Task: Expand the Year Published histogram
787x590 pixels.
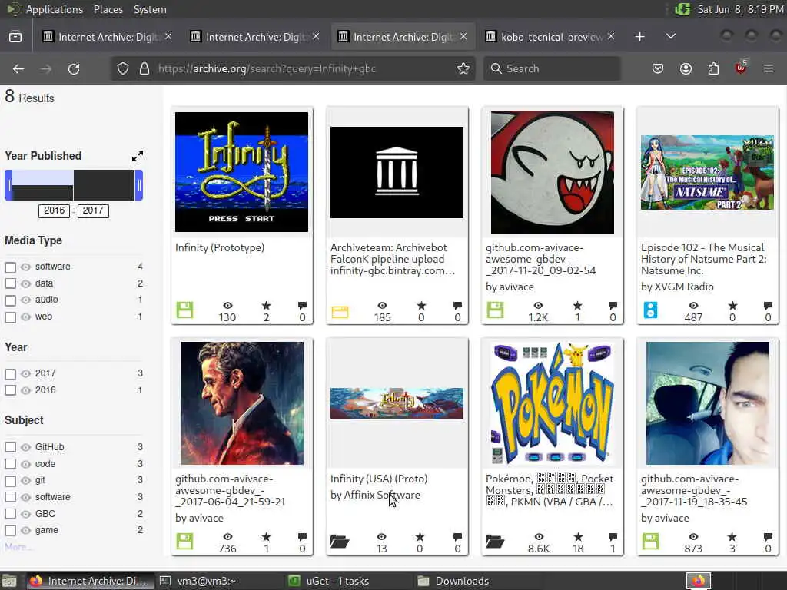Action: pyautogui.click(x=137, y=156)
